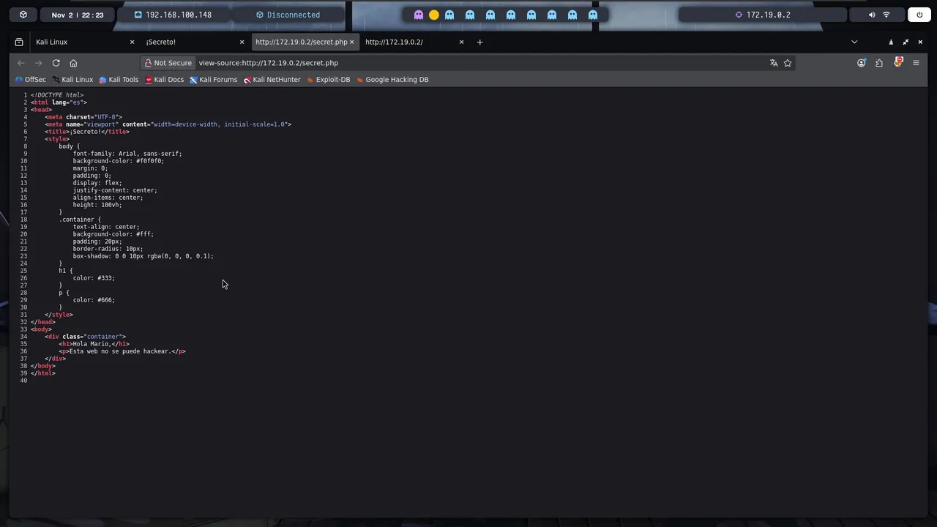
Task: Minimize the browser window
Action: 891,42
